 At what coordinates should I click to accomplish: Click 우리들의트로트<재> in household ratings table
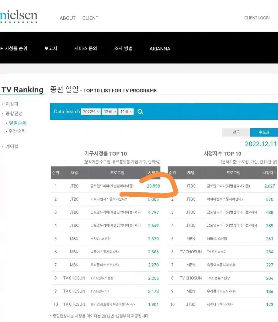click(x=105, y=265)
